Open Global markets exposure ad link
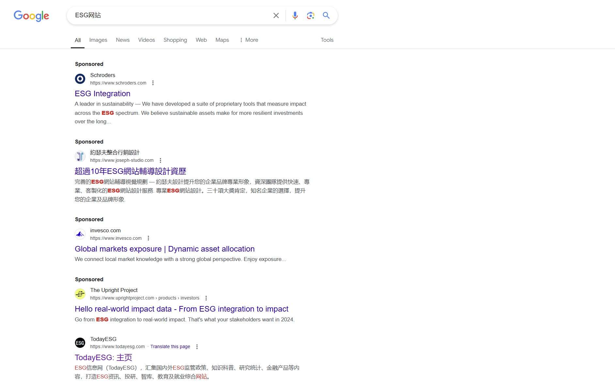The height and width of the screenshot is (384, 615). point(165,249)
